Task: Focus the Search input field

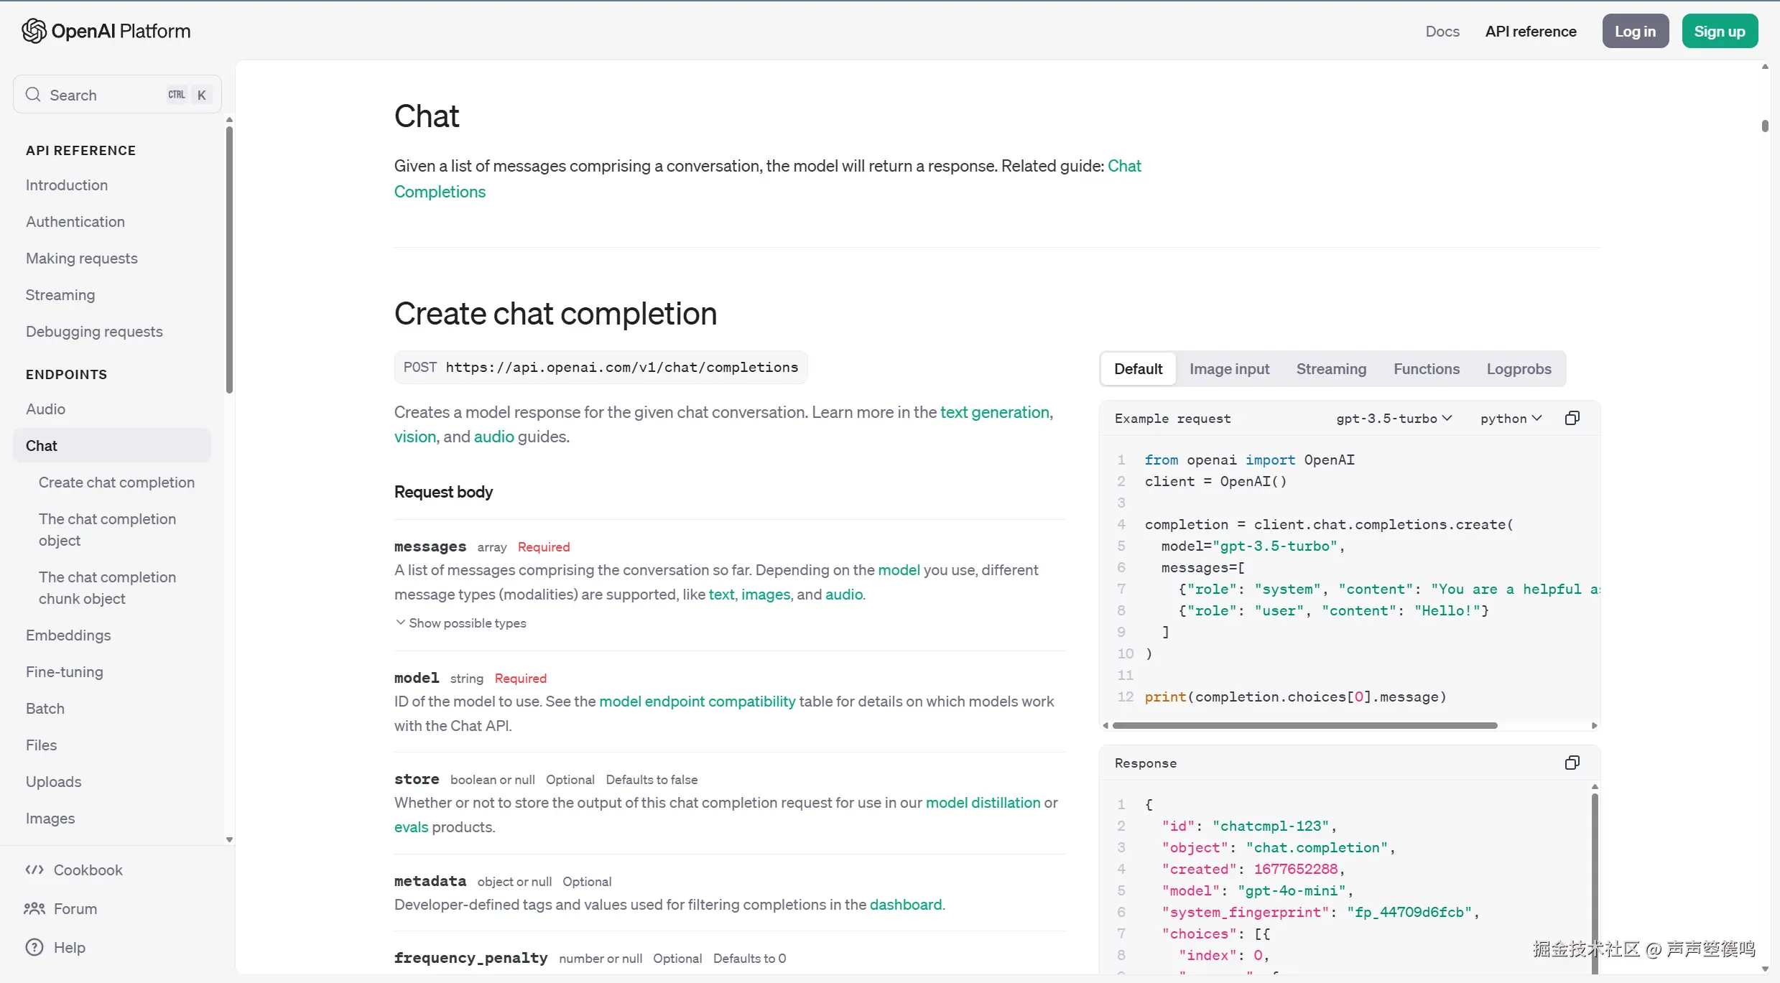Action: (x=117, y=95)
